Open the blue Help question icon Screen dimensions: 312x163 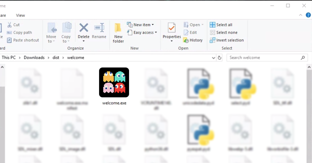[308, 15]
